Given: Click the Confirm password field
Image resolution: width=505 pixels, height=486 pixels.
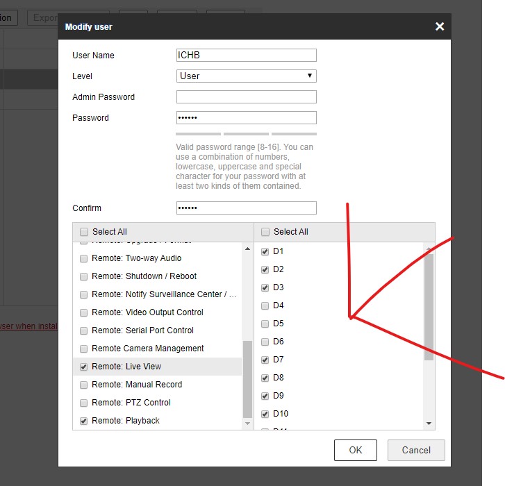Looking at the screenshot, I should 247,208.
